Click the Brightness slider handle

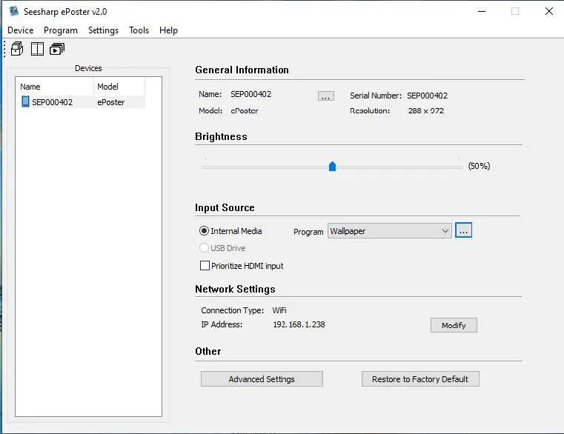tap(332, 167)
